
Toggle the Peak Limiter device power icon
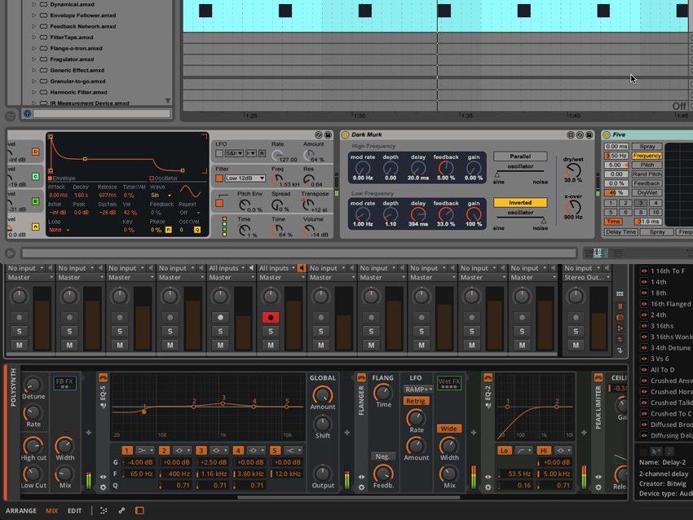(x=598, y=377)
